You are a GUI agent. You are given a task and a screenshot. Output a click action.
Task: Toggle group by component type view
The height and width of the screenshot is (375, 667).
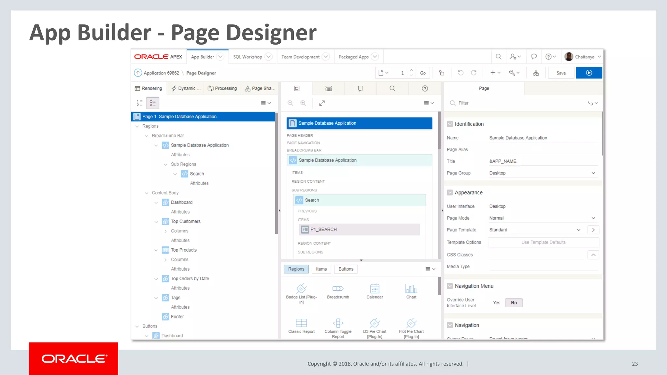(152, 103)
